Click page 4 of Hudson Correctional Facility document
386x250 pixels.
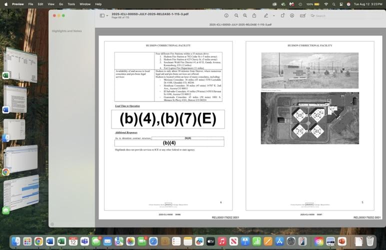[168, 125]
